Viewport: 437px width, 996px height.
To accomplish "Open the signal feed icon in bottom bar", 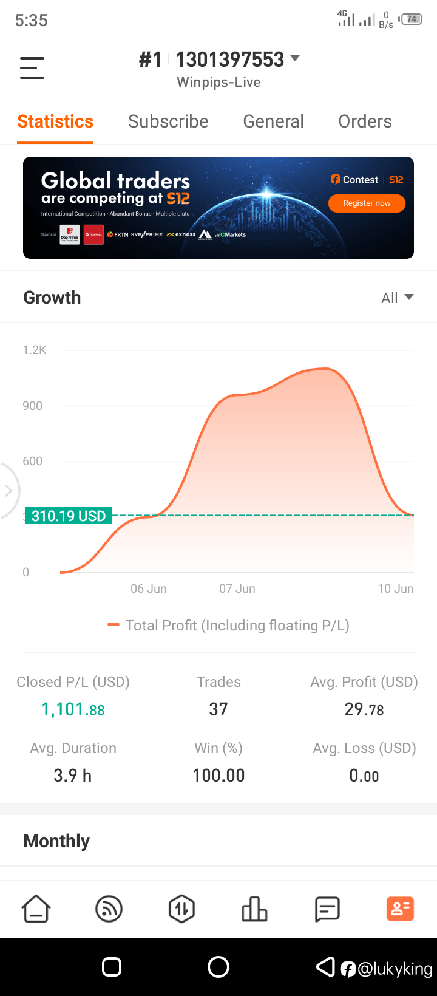I will point(109,909).
